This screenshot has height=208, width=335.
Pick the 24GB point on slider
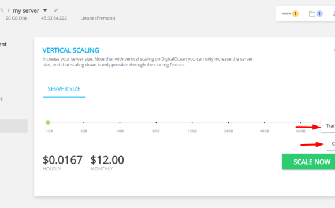click(228, 122)
